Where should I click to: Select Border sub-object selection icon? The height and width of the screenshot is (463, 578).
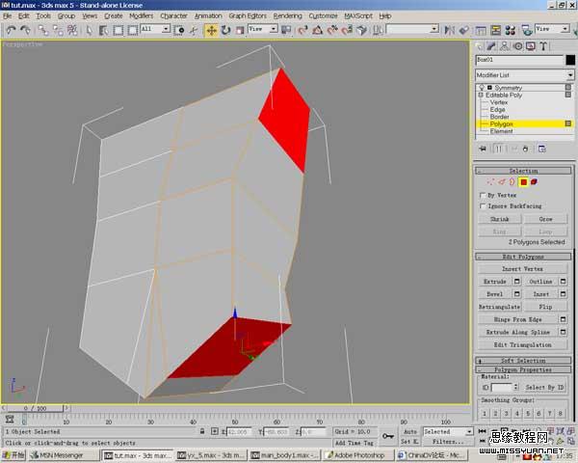tap(512, 181)
